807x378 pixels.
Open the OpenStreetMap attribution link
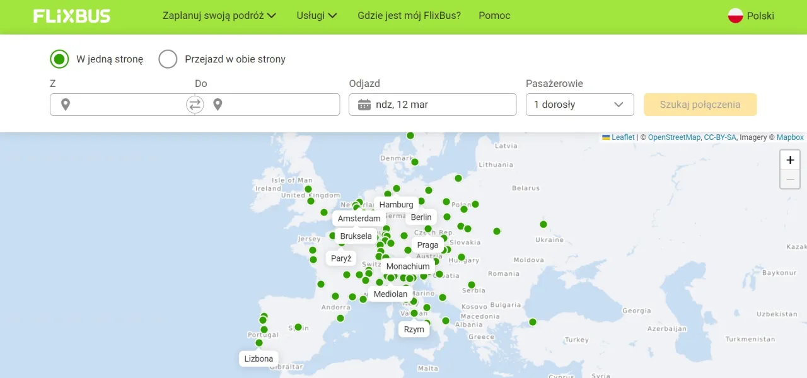pos(676,137)
